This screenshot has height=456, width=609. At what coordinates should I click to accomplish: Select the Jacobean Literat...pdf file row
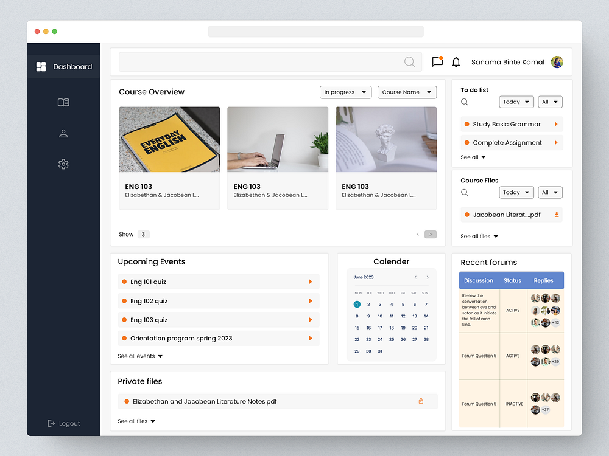(x=512, y=215)
